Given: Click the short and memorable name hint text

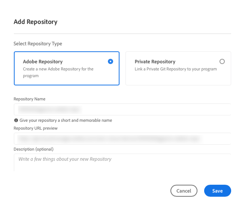Looking at the screenshot, I should point(66,120).
